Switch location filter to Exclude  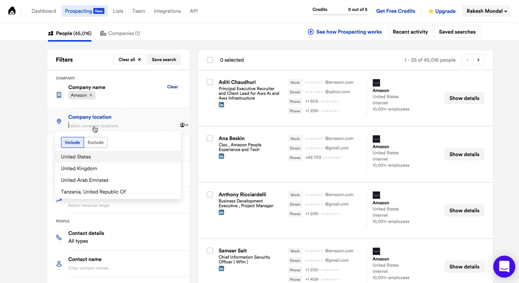click(96, 142)
